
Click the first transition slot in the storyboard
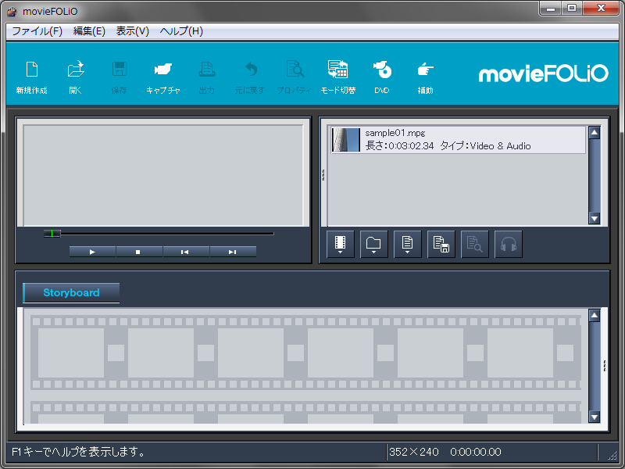pos(116,353)
